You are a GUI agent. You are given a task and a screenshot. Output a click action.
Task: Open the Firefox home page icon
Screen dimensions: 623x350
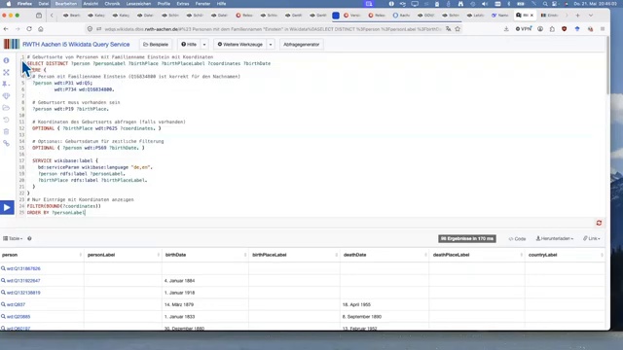pyautogui.click(x=41, y=29)
